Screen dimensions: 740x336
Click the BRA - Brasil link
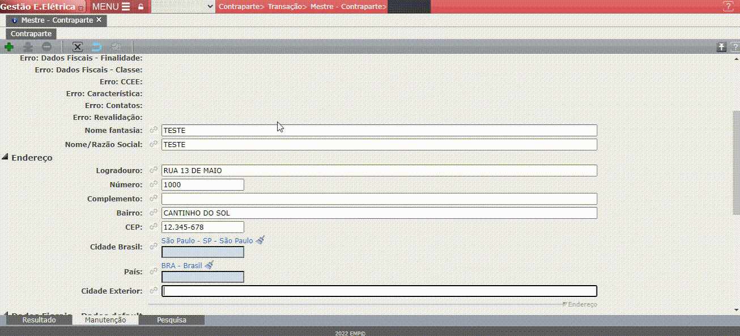click(x=181, y=265)
